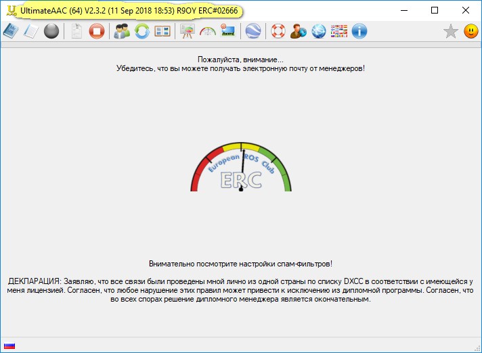Open the chart easel statistics icon

[x=188, y=31]
